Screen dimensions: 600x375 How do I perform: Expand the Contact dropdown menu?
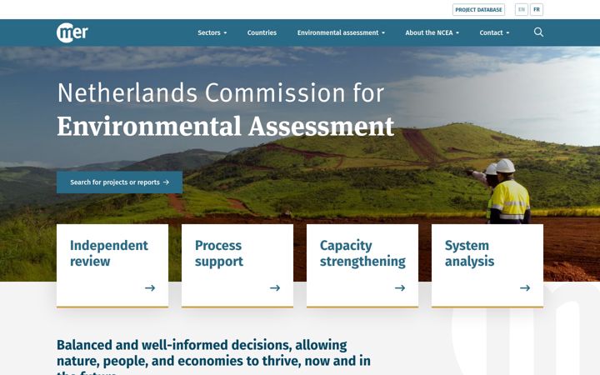(x=494, y=32)
